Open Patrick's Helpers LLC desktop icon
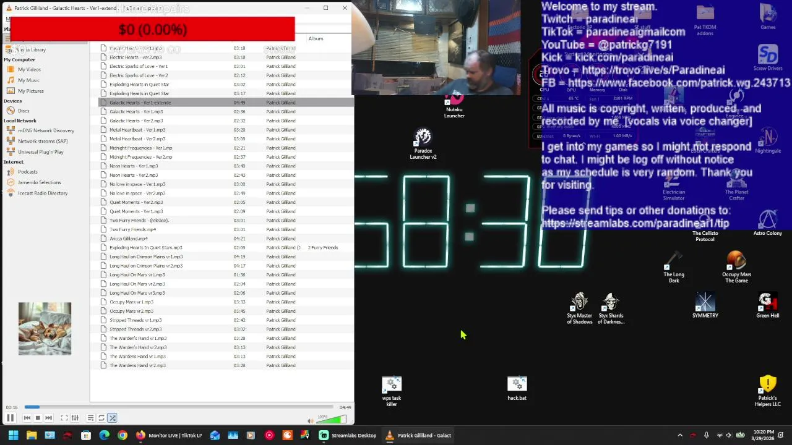The image size is (792, 445). 767,391
